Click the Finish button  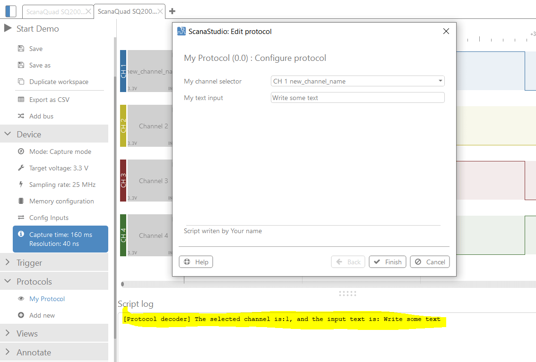click(x=387, y=261)
